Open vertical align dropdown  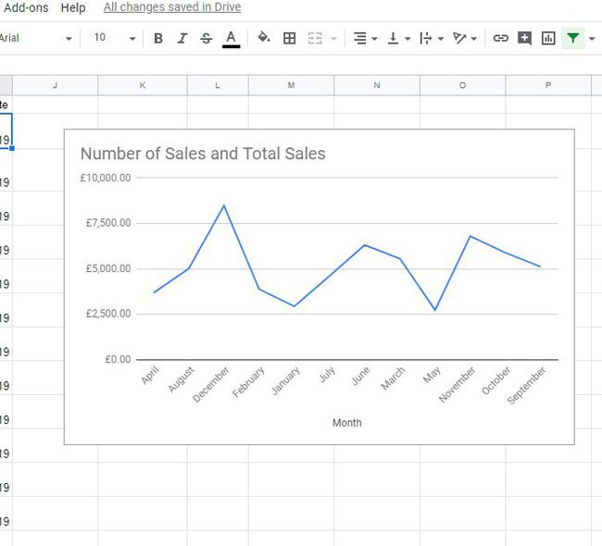click(x=398, y=38)
